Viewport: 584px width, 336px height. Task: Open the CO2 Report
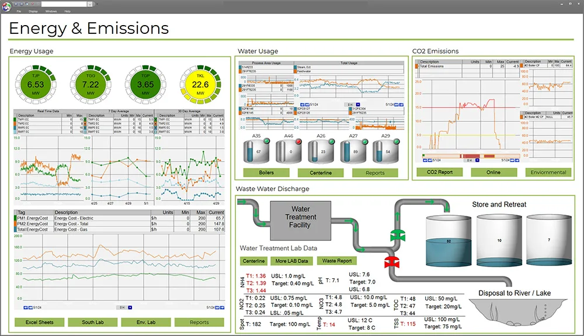coord(439,172)
